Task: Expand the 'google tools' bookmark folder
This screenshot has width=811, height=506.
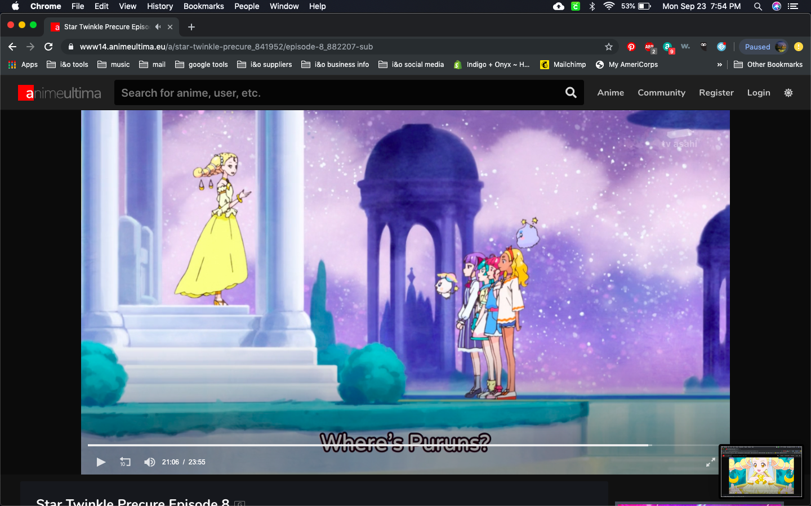Action: point(202,65)
